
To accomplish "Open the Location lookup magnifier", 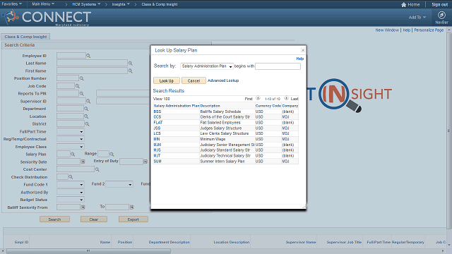I will [86, 116].
